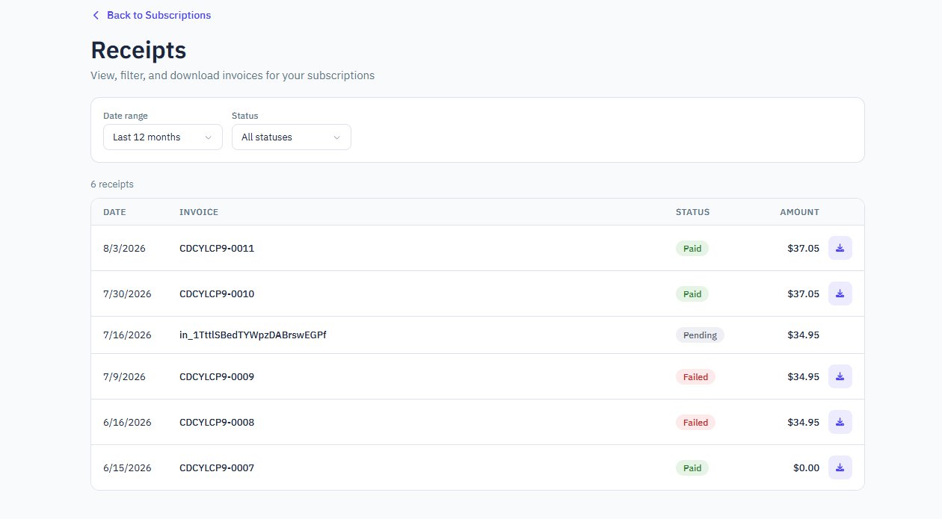Click the Failed badge for 6/16/2026

(x=695, y=422)
